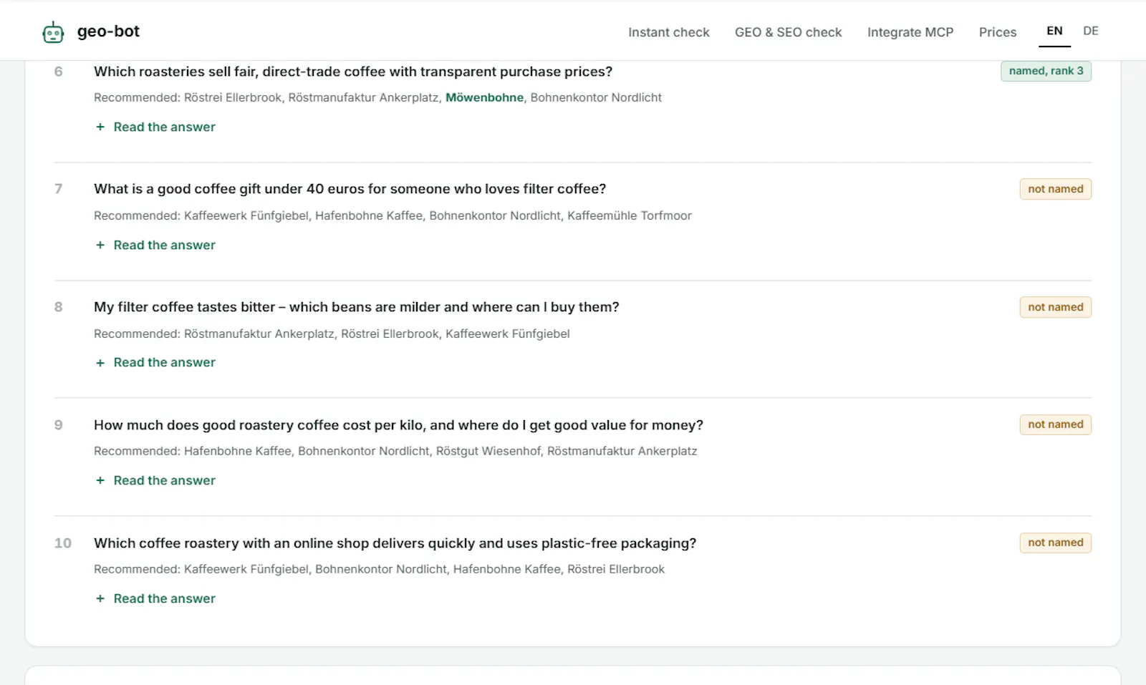The height and width of the screenshot is (685, 1146).
Task: Click recommended list ending 'Hafenbohne Kaffee, Röstrei Ellerbrook'
Action: 379,569
